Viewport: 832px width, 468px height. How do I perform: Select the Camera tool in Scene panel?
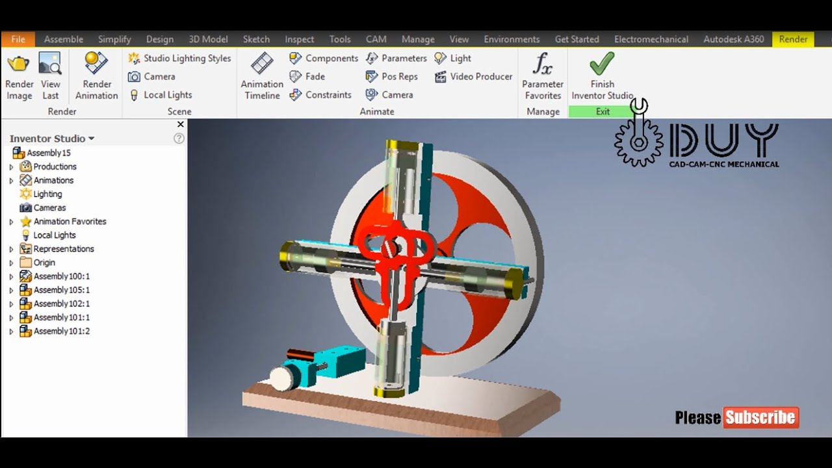151,77
